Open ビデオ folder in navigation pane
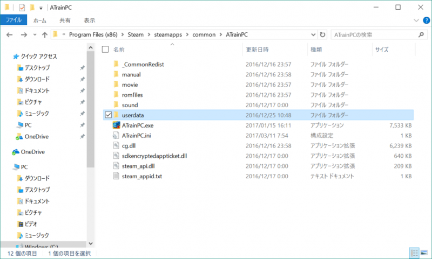 [31, 224]
